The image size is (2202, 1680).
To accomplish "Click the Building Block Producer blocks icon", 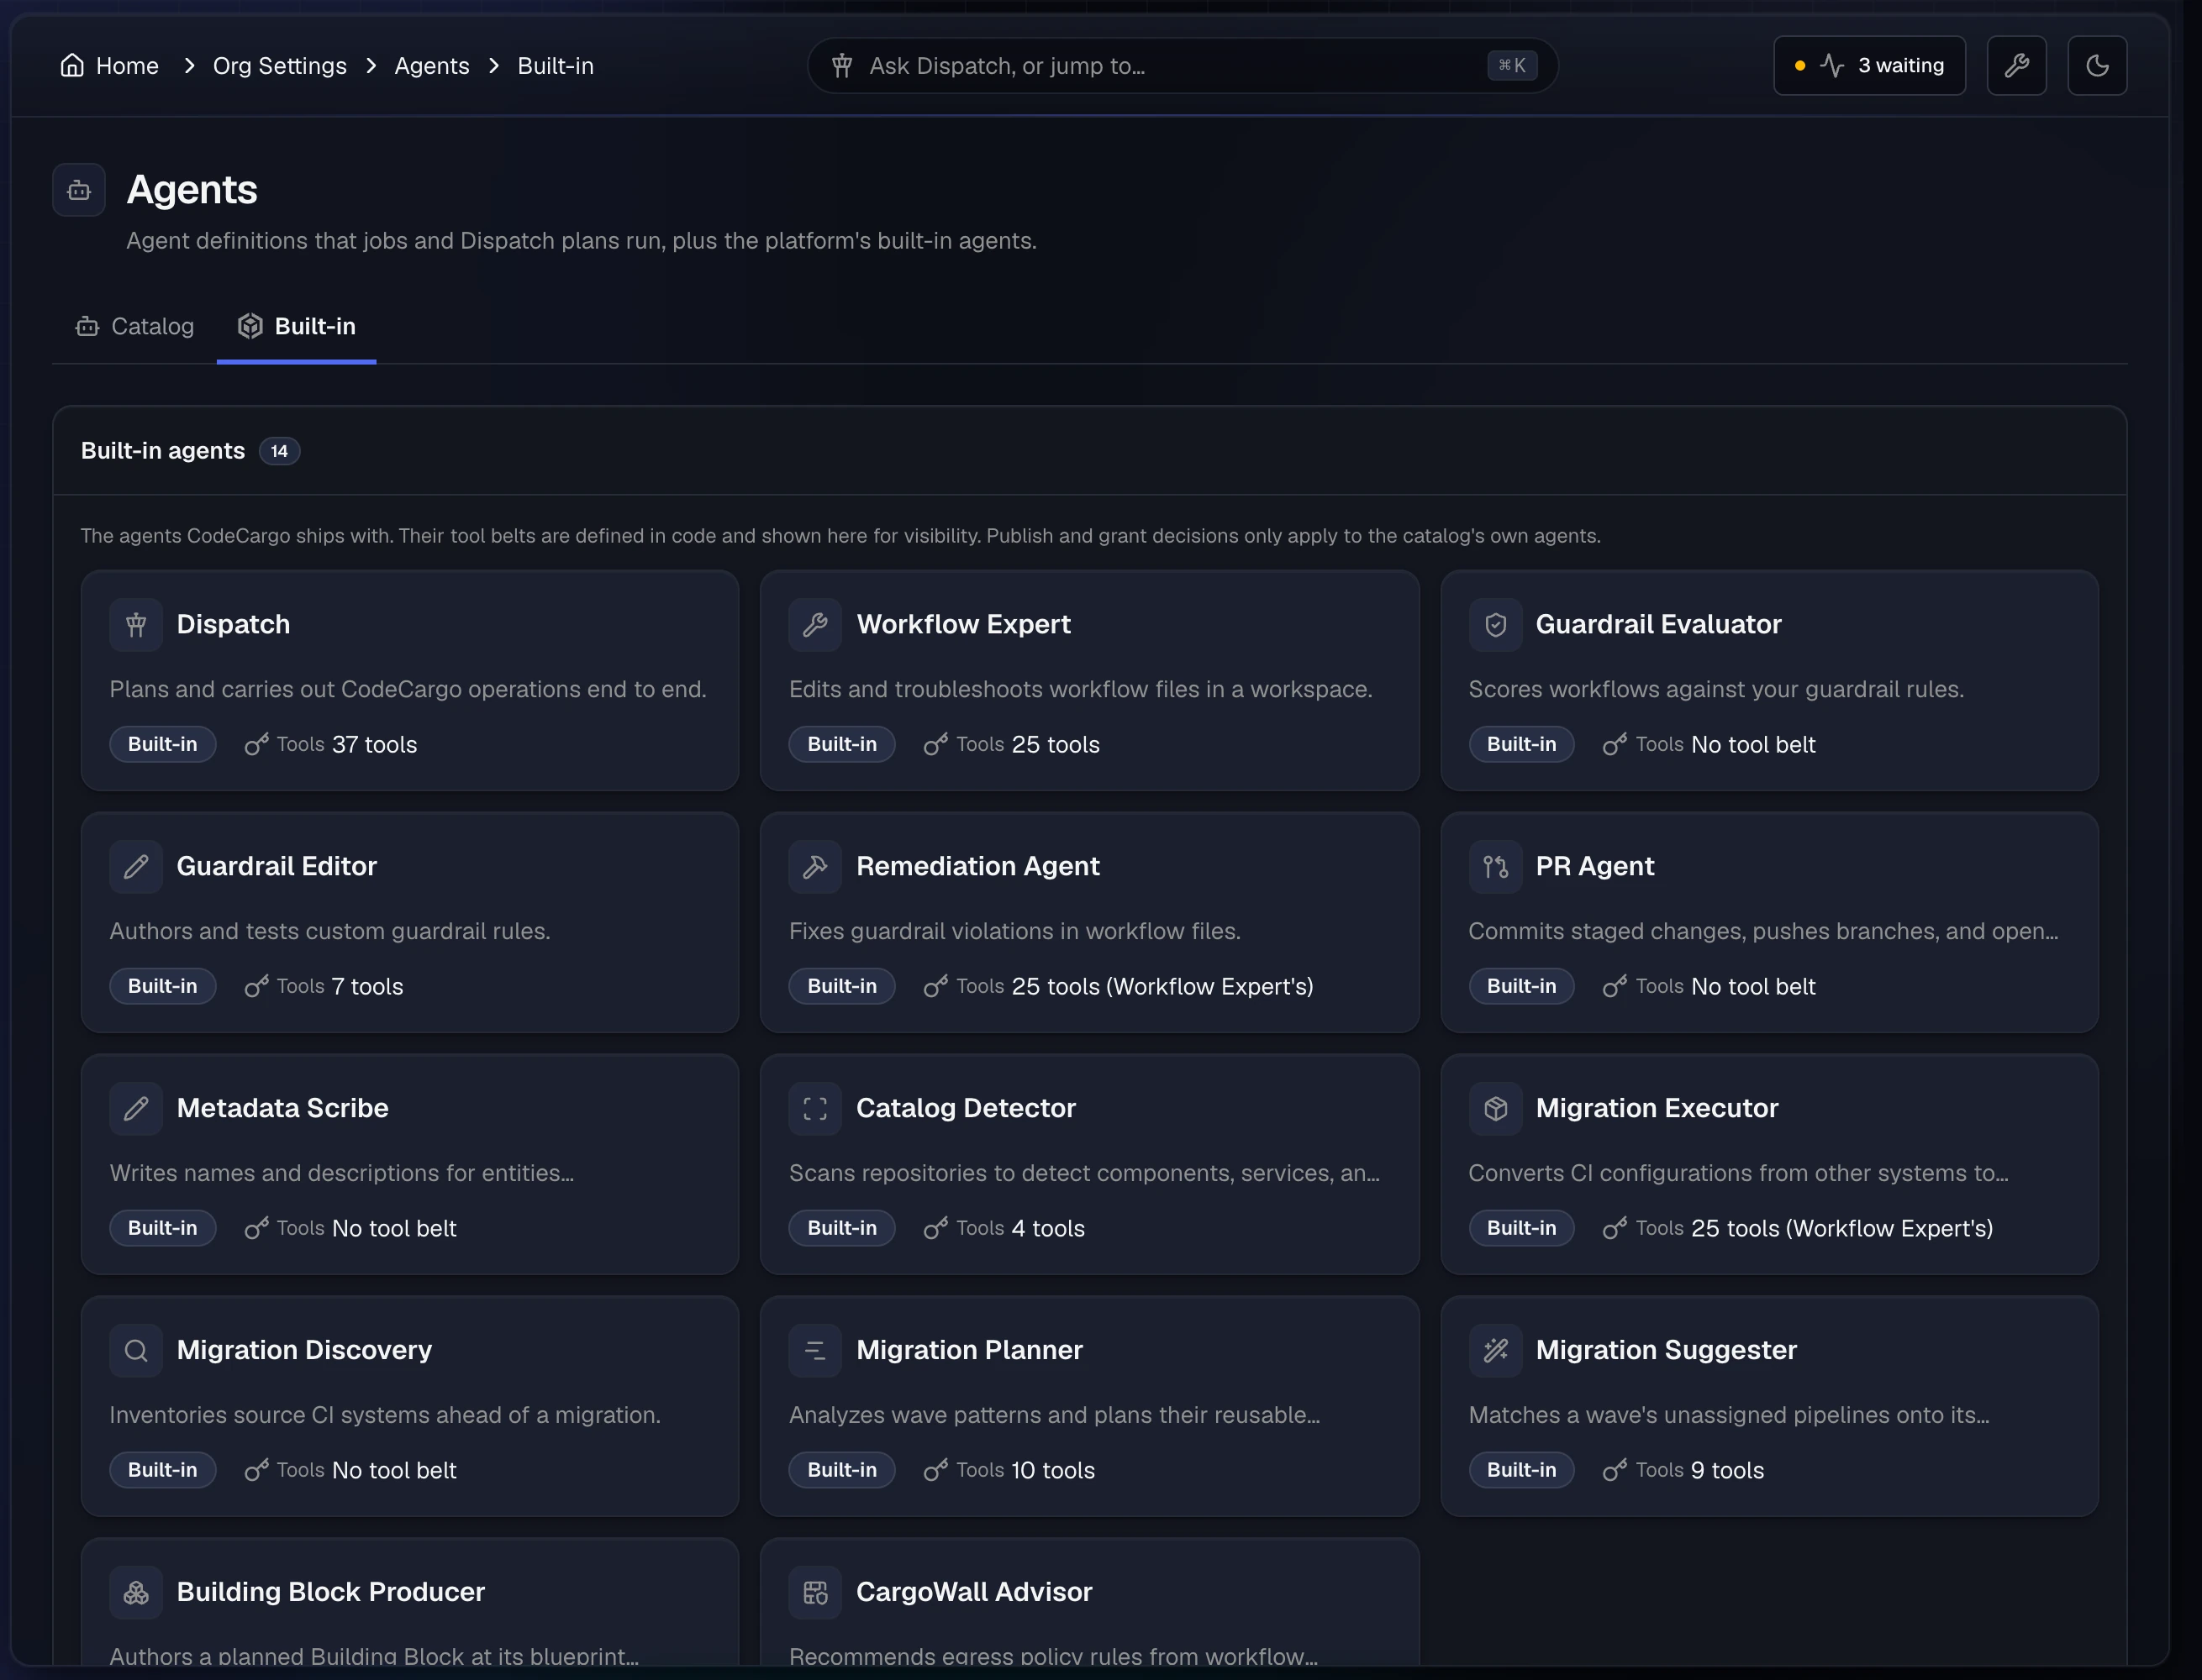I will pos(136,1593).
